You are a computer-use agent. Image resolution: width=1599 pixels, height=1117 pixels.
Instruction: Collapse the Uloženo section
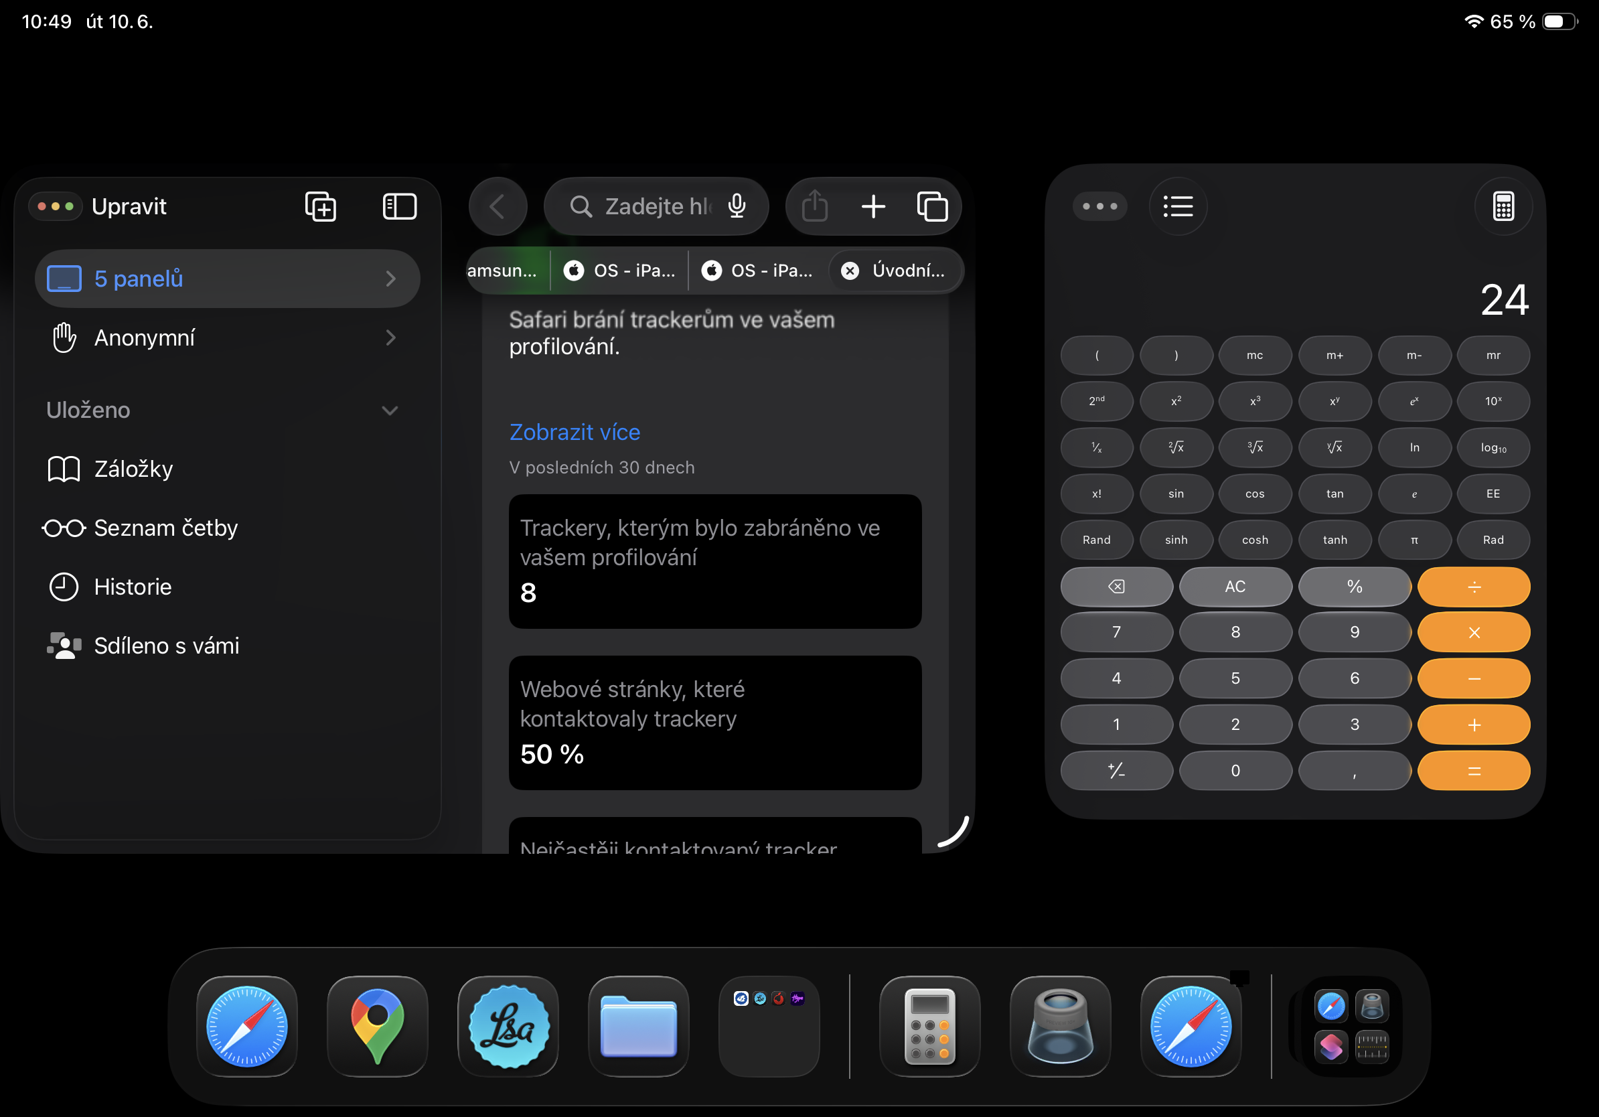[390, 411]
